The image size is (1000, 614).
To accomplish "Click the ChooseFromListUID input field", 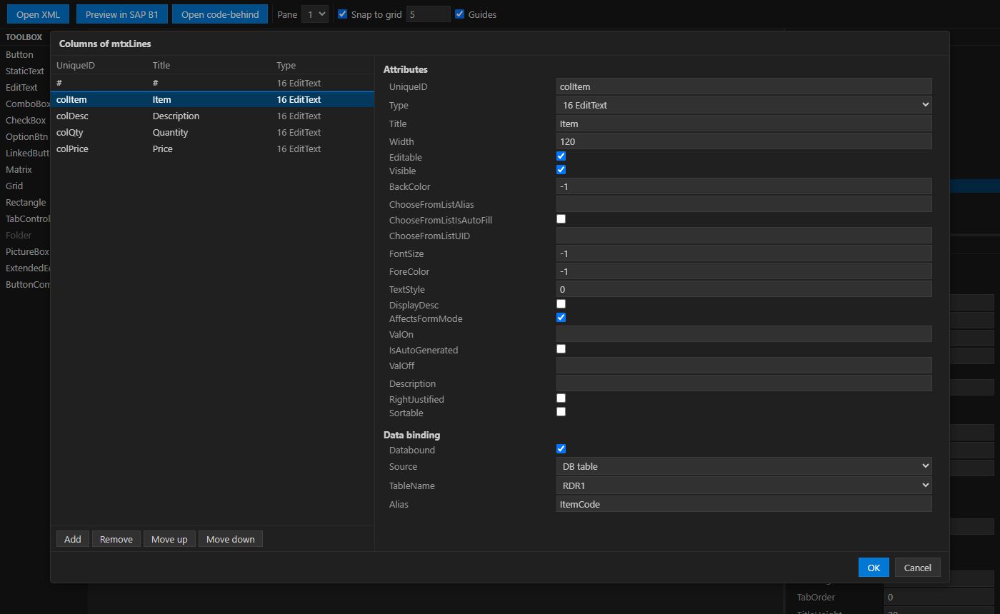I will pyautogui.click(x=744, y=236).
